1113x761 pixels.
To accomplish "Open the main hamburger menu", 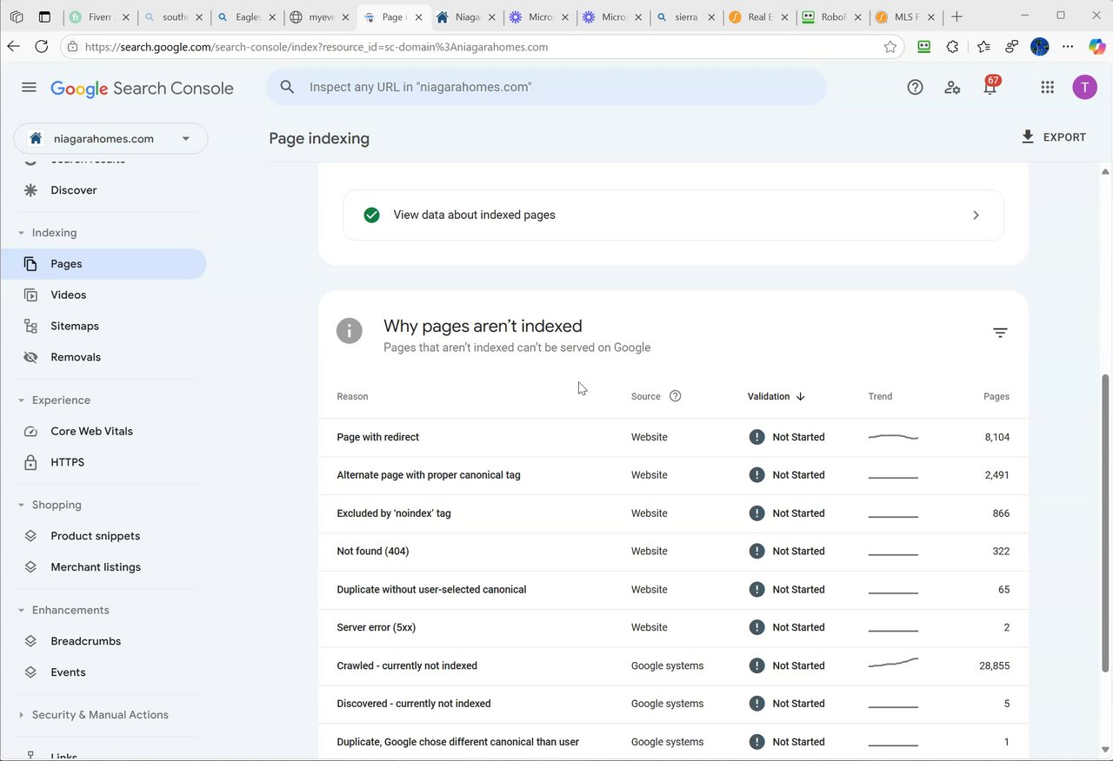I will [x=29, y=87].
